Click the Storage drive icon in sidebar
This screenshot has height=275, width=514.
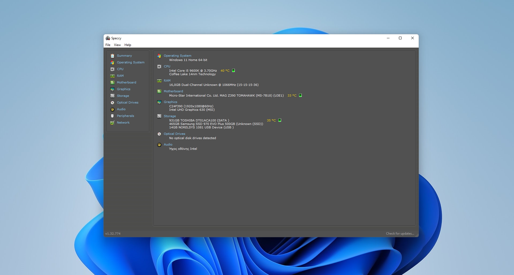pyautogui.click(x=112, y=96)
